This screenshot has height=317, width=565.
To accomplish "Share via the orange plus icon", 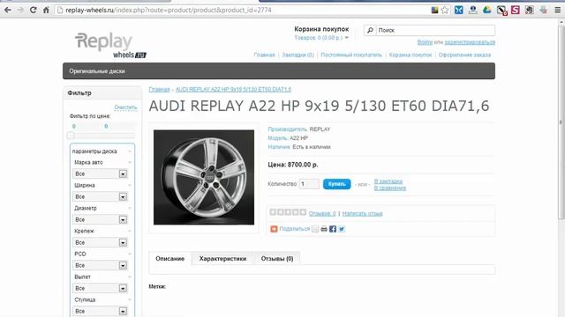I will tap(274, 229).
